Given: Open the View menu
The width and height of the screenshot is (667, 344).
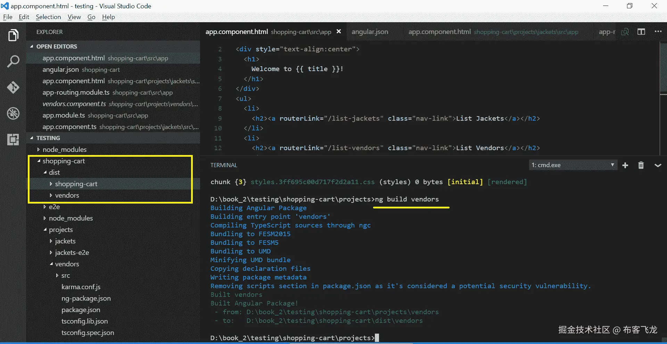Looking at the screenshot, I should [x=74, y=17].
